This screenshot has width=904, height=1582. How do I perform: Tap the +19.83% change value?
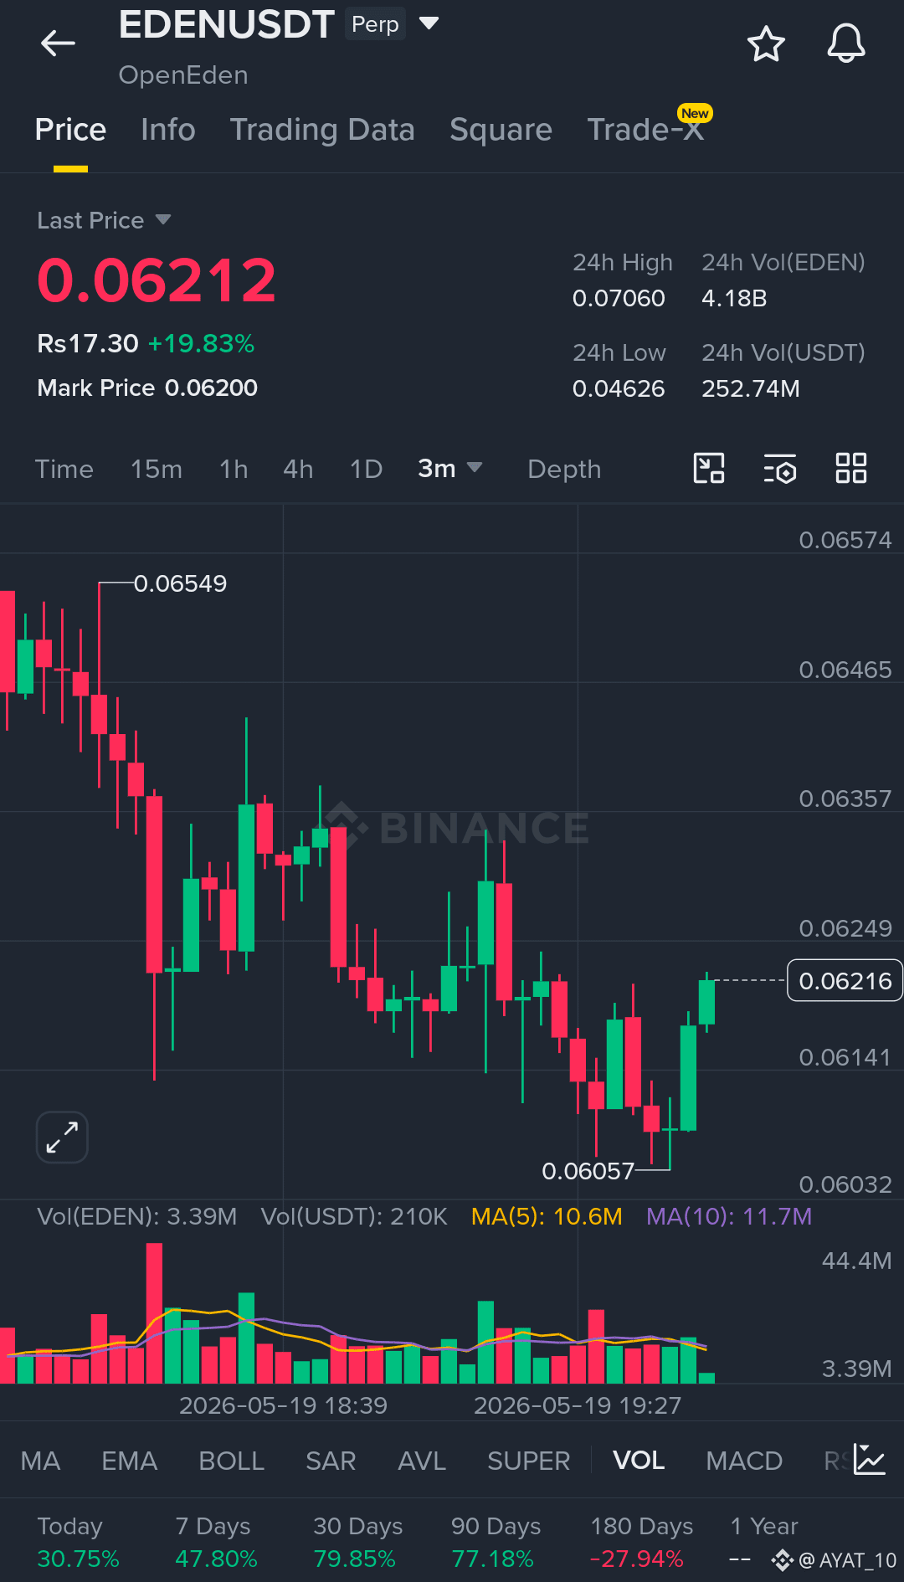point(201,343)
